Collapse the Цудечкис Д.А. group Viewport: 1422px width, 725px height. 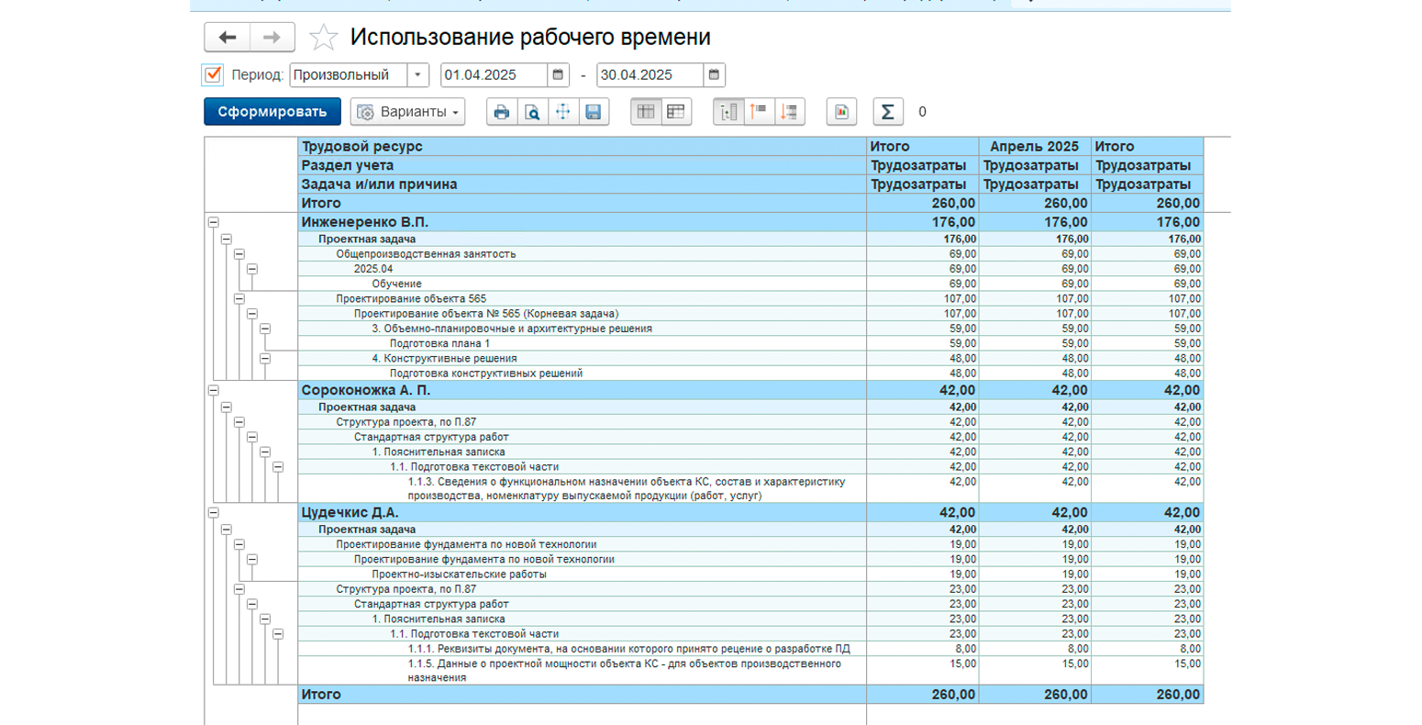(213, 513)
